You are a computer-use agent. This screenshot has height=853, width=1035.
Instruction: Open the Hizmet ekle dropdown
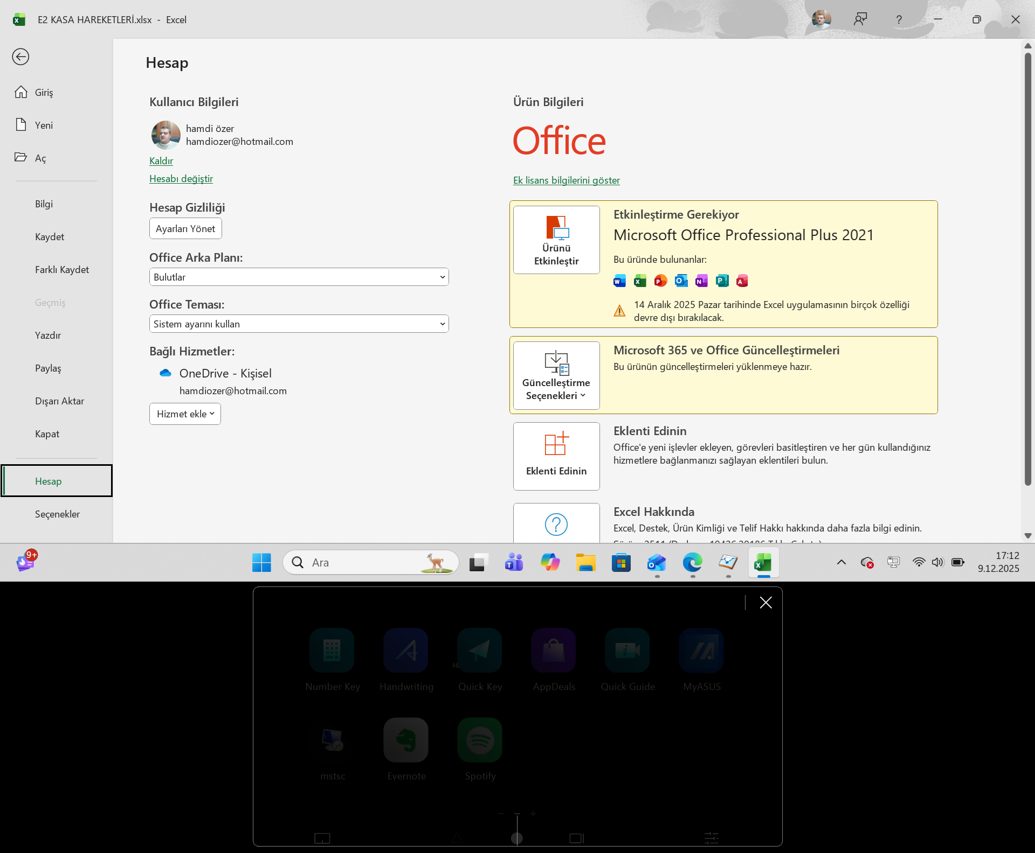click(x=185, y=414)
